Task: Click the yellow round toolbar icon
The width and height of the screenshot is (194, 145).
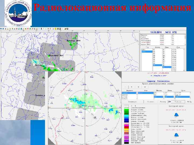Action: coord(56,29)
